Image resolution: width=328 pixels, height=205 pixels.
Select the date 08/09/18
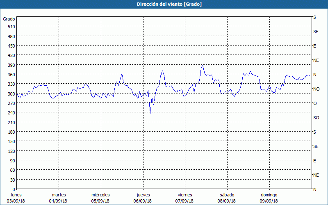click(x=227, y=201)
